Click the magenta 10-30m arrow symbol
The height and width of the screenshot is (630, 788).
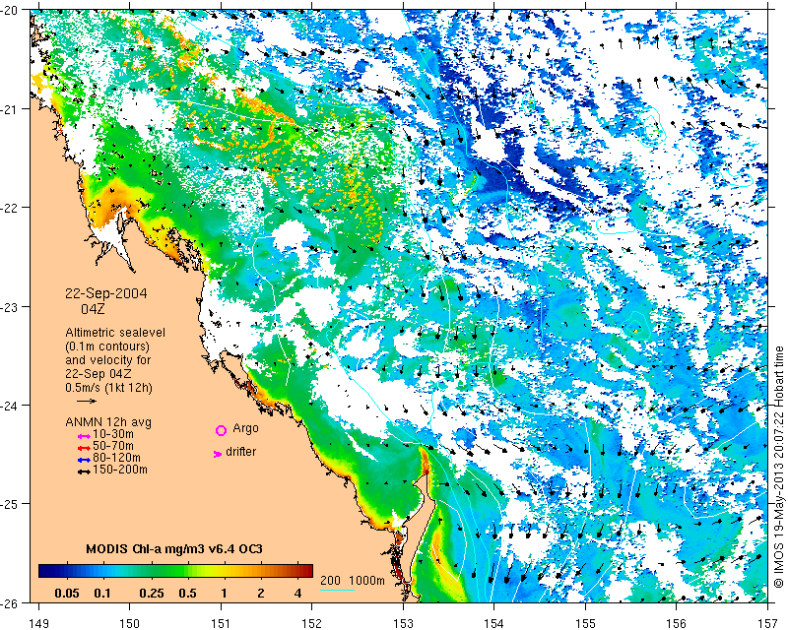[x=84, y=436]
